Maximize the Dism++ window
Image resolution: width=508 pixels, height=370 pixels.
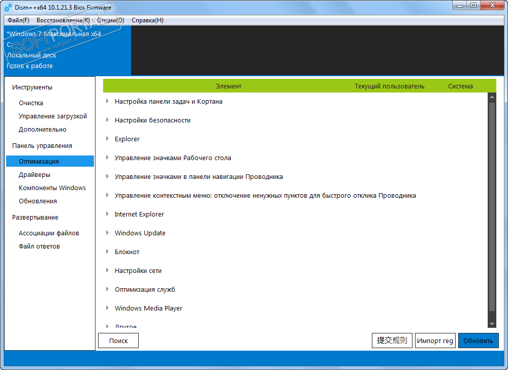pos(473,6)
